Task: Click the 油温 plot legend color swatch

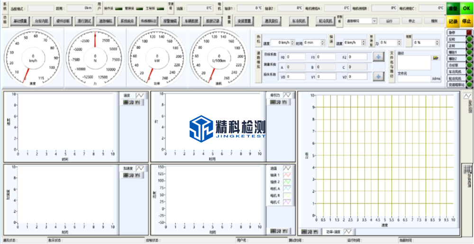Action: coord(287,168)
